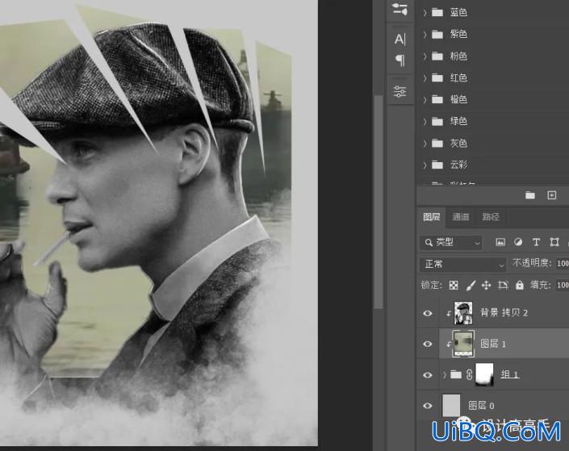Click folder icon of 橙色 swatch group
The height and width of the screenshot is (451, 569).
click(x=437, y=99)
